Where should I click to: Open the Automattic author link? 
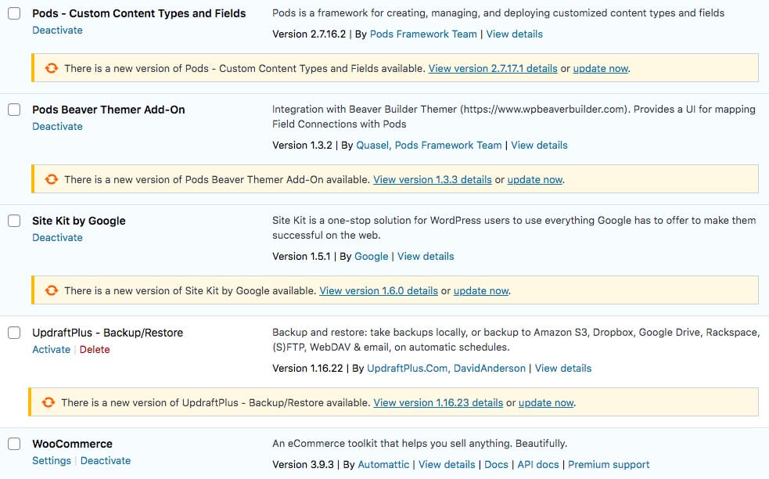[383, 464]
